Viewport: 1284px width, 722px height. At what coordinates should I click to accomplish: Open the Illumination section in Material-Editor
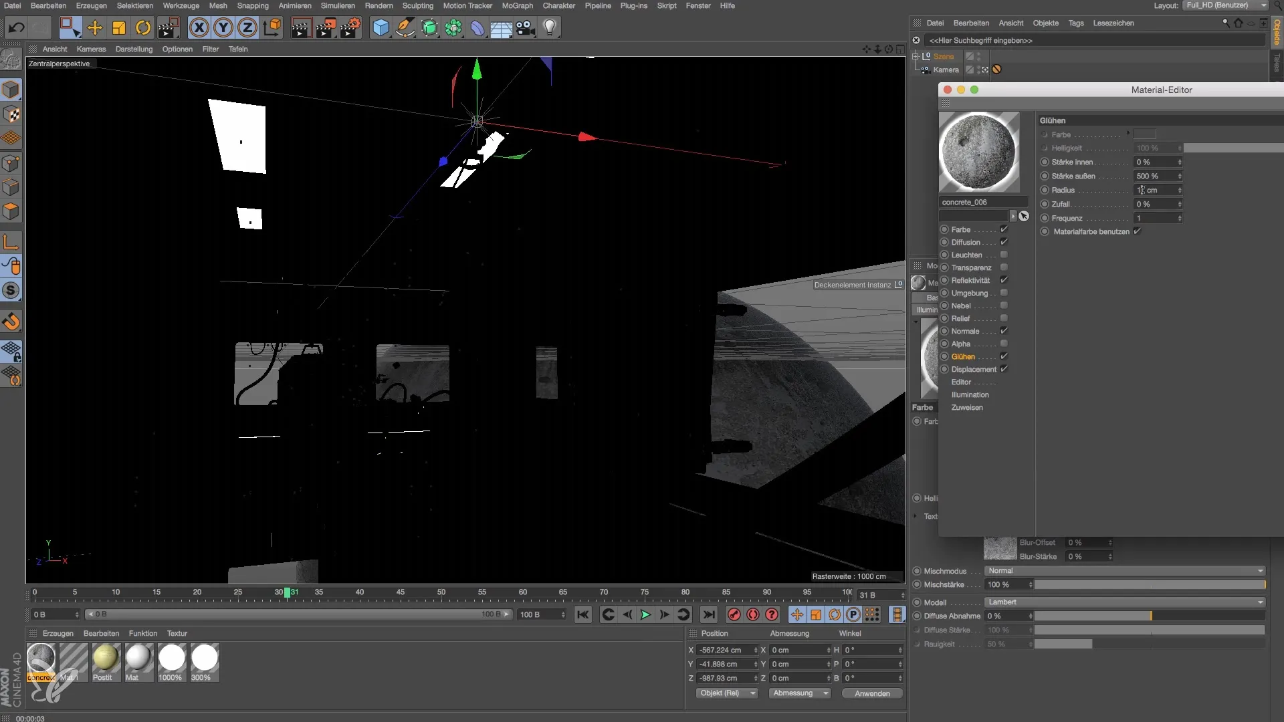click(x=970, y=394)
